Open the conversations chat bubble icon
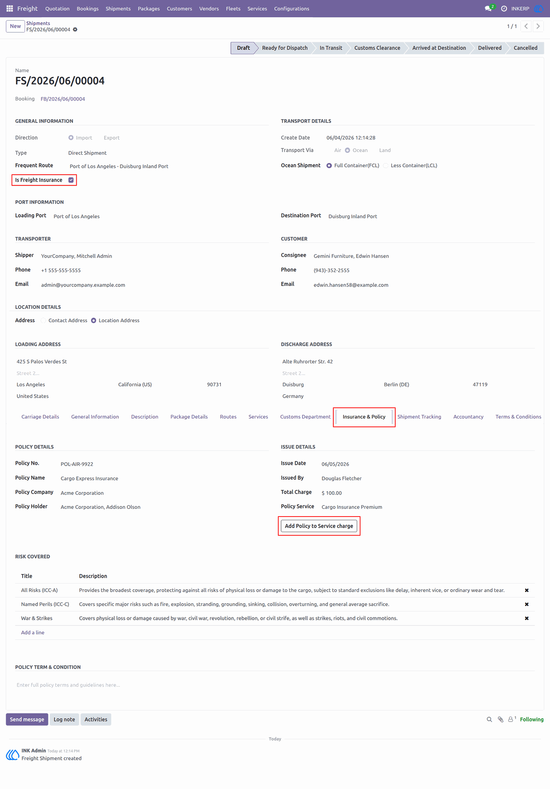 click(x=488, y=9)
